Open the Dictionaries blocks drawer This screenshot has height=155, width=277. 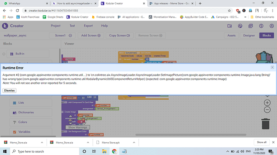point(31,112)
